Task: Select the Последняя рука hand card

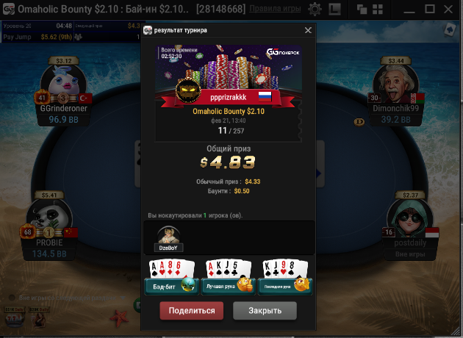Action: click(x=285, y=277)
